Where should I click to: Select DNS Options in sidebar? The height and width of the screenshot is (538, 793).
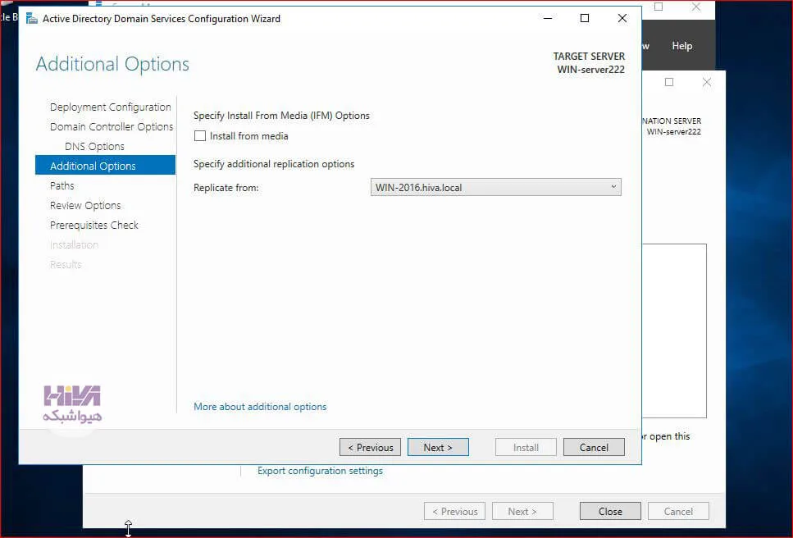coord(94,146)
